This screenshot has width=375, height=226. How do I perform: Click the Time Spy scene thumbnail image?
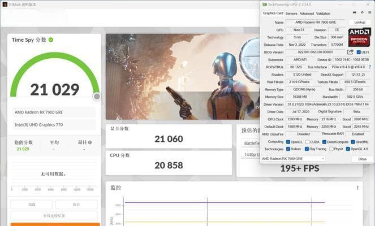point(183,77)
